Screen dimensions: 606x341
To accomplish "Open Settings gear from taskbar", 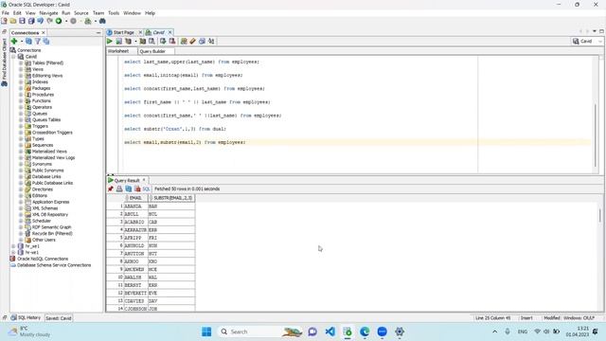I will pyautogui.click(x=400, y=332).
